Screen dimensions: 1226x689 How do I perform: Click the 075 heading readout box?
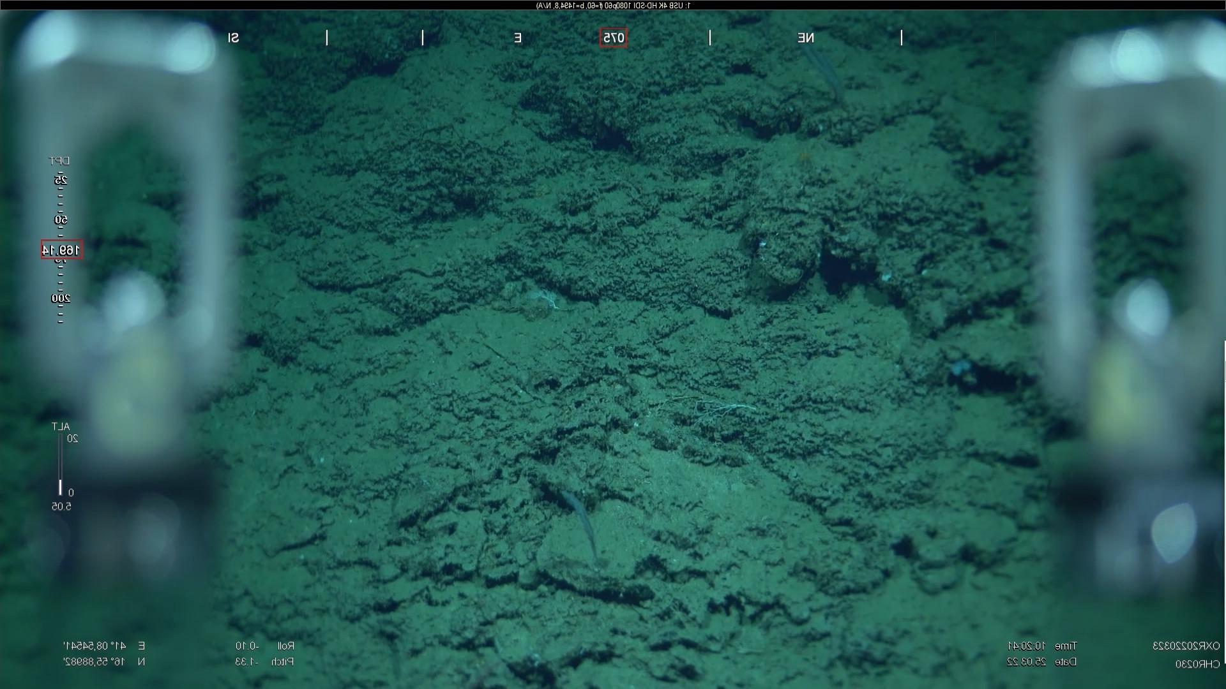pos(613,38)
